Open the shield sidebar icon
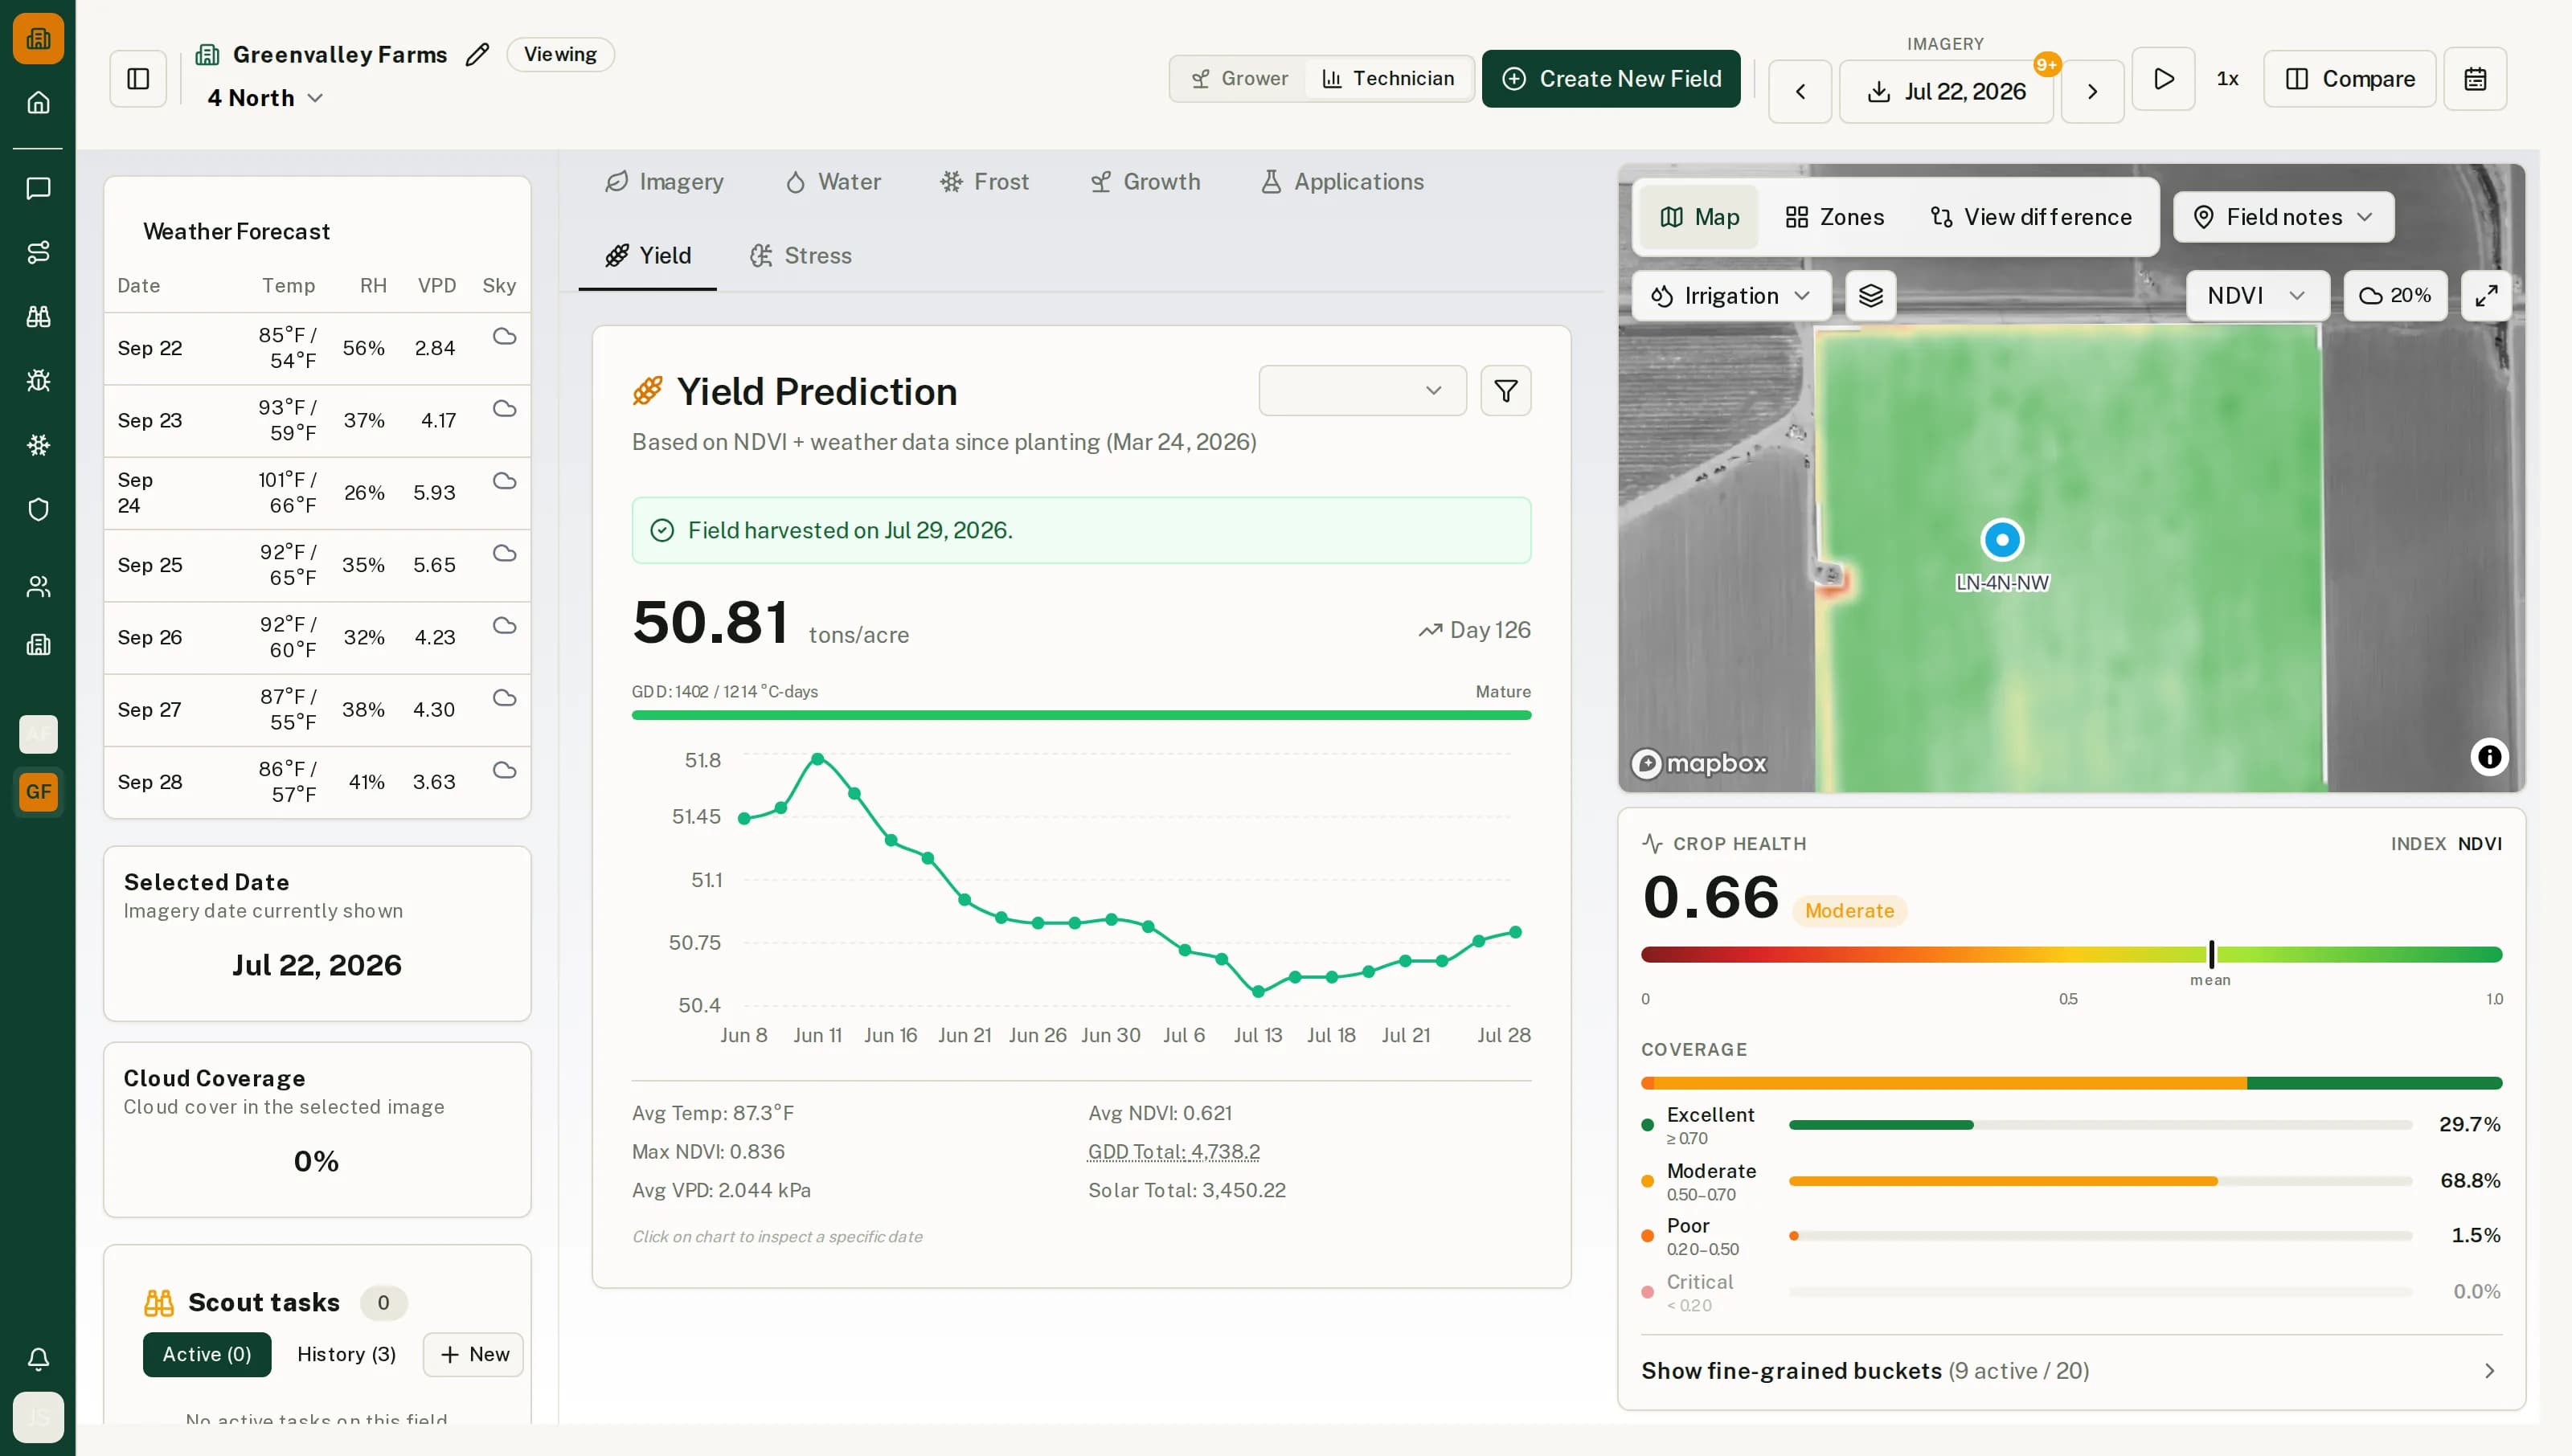 point(38,509)
